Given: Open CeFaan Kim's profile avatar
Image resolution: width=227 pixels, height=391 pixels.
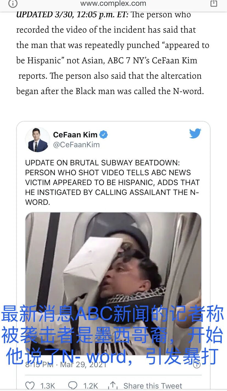Looking at the screenshot, I should (38, 140).
